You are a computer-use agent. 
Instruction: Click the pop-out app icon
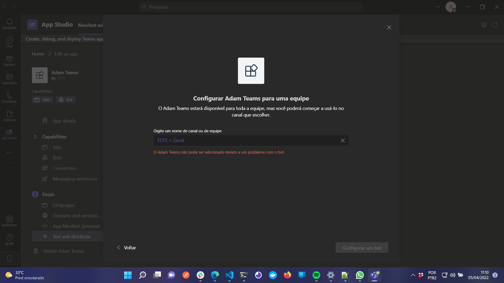coord(484,25)
